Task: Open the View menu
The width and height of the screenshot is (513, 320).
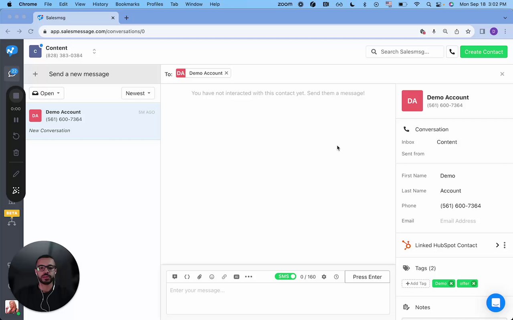Action: pos(80,4)
